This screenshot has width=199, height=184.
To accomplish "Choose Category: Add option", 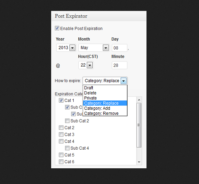I will point(105,108).
